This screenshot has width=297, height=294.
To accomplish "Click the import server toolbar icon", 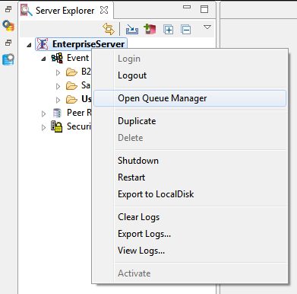I will tap(132, 30).
